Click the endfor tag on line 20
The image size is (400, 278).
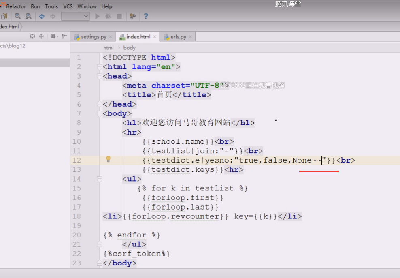pos(132,235)
